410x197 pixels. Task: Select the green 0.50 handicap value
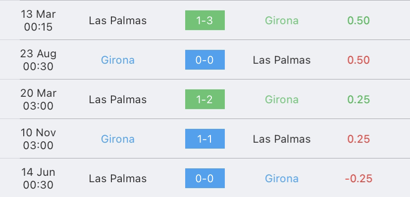point(359,21)
